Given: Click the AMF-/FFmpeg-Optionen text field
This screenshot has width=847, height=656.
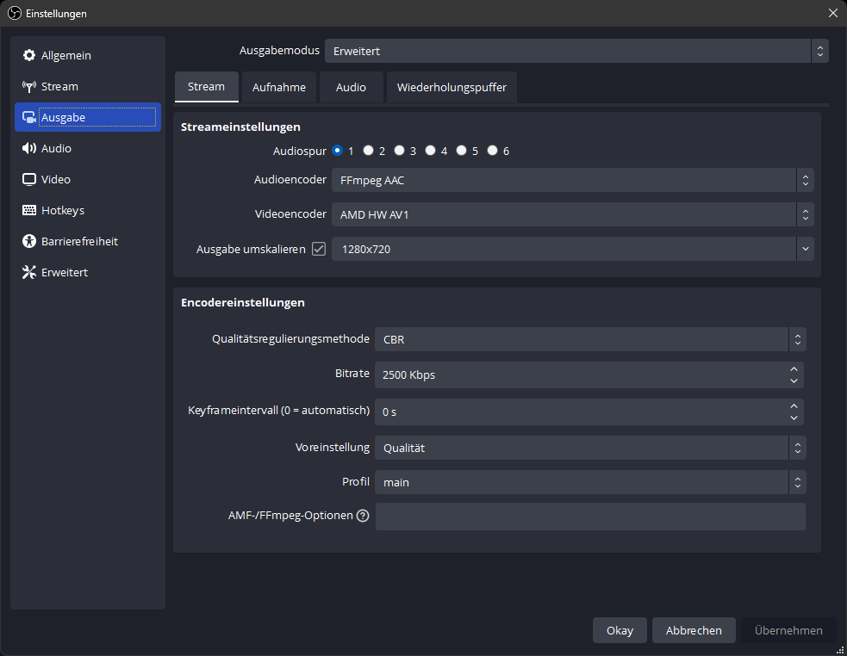Looking at the screenshot, I should coord(590,517).
